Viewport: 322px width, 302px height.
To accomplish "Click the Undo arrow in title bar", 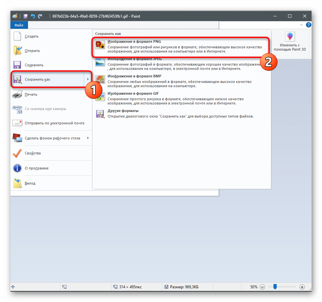I will (x=33, y=16).
